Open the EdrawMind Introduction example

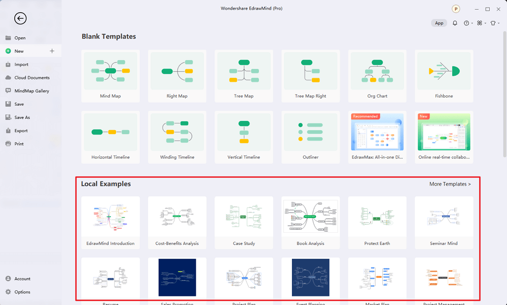[110, 223]
